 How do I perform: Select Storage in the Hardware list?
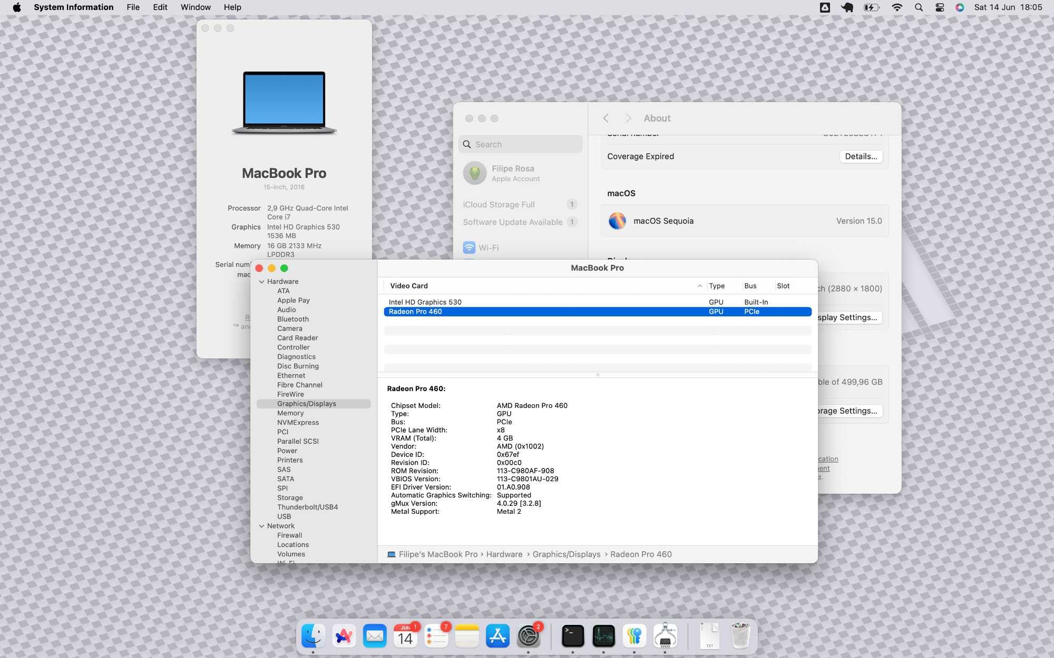coord(290,498)
